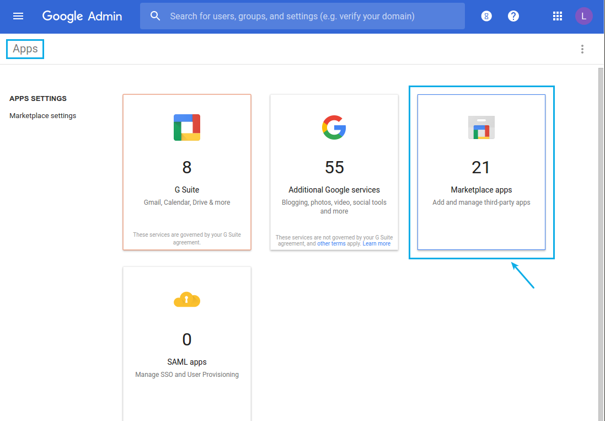Open Marketplace settings in the sidebar
This screenshot has width=605, height=421.
coord(42,115)
